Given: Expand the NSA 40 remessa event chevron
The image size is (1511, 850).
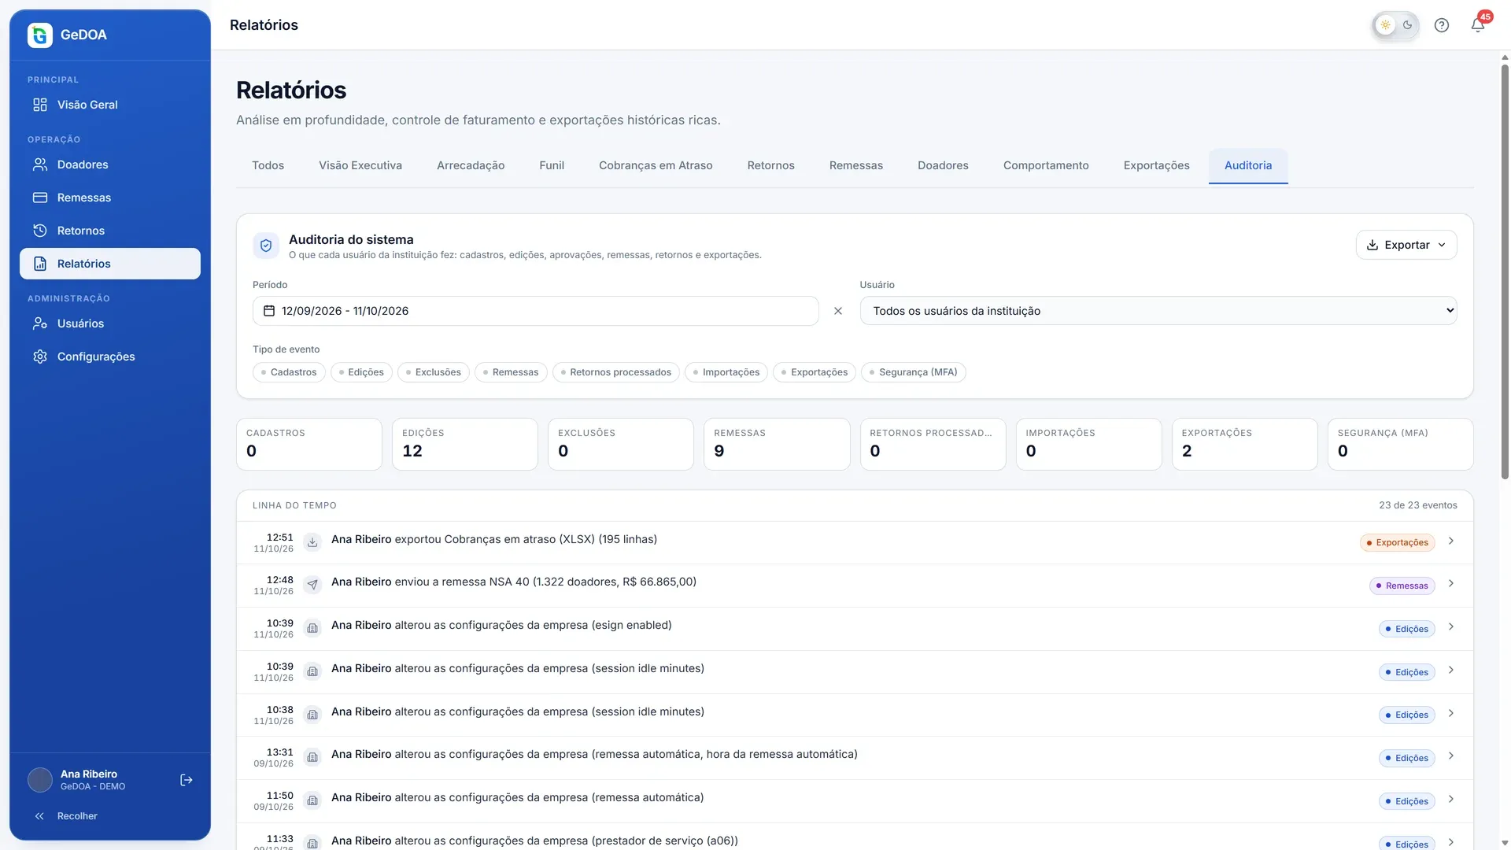Looking at the screenshot, I should coord(1451,584).
